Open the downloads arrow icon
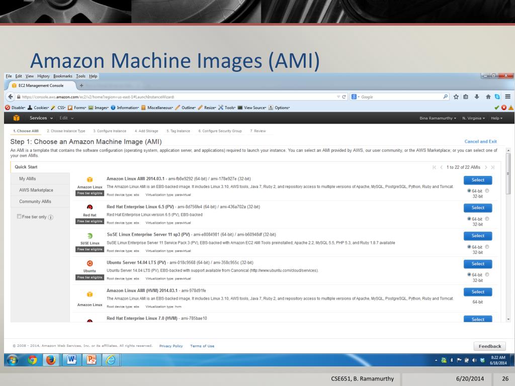This screenshot has height=386, width=515. point(477,97)
